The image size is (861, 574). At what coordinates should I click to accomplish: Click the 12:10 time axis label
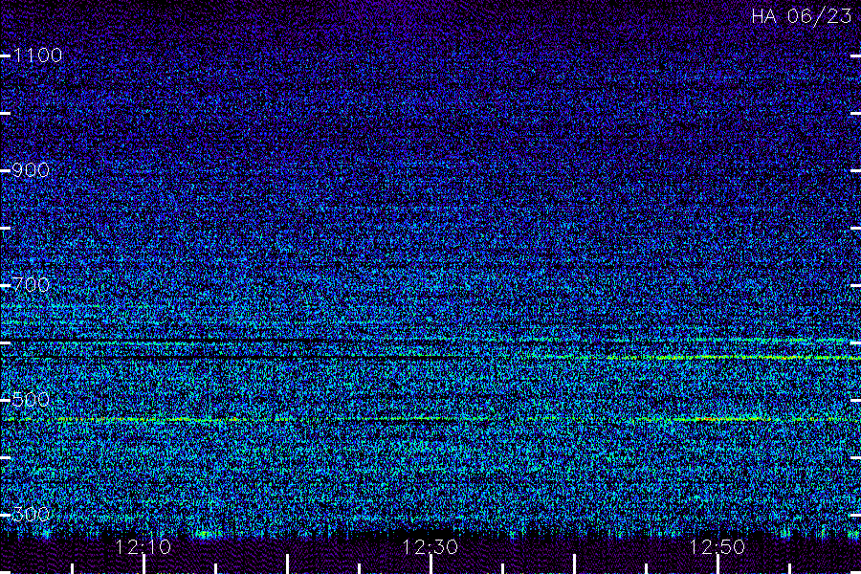[143, 547]
